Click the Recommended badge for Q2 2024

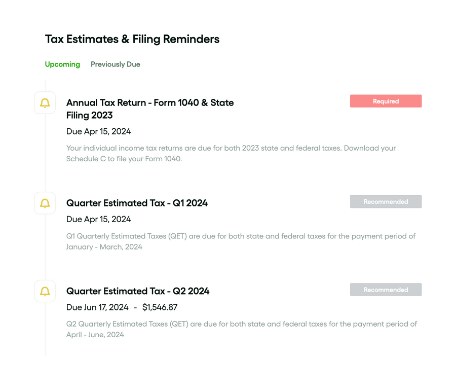tap(386, 290)
